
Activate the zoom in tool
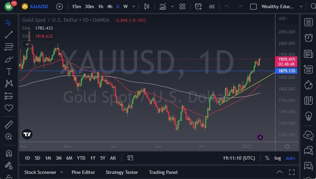(9, 137)
